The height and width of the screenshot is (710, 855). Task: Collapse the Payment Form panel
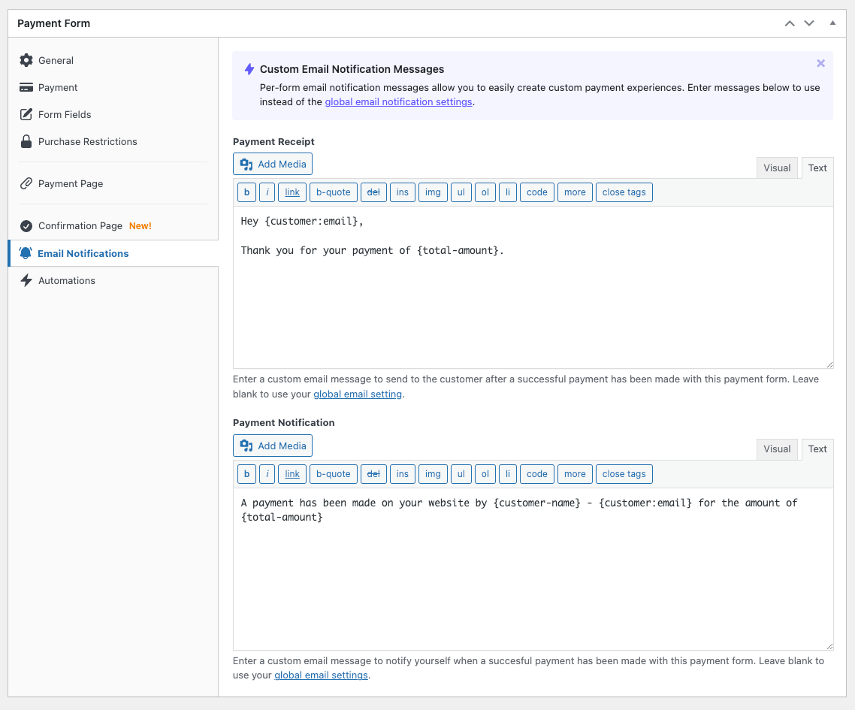tap(832, 23)
